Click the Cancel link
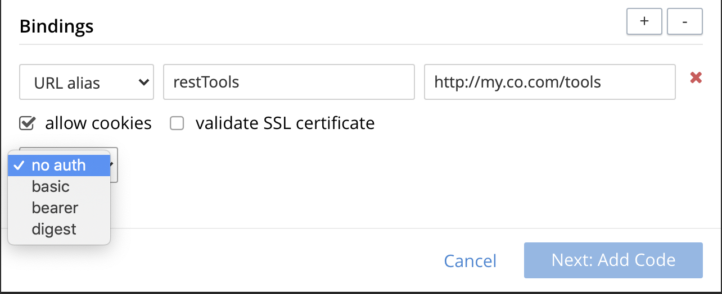The image size is (722, 294). coord(470,260)
